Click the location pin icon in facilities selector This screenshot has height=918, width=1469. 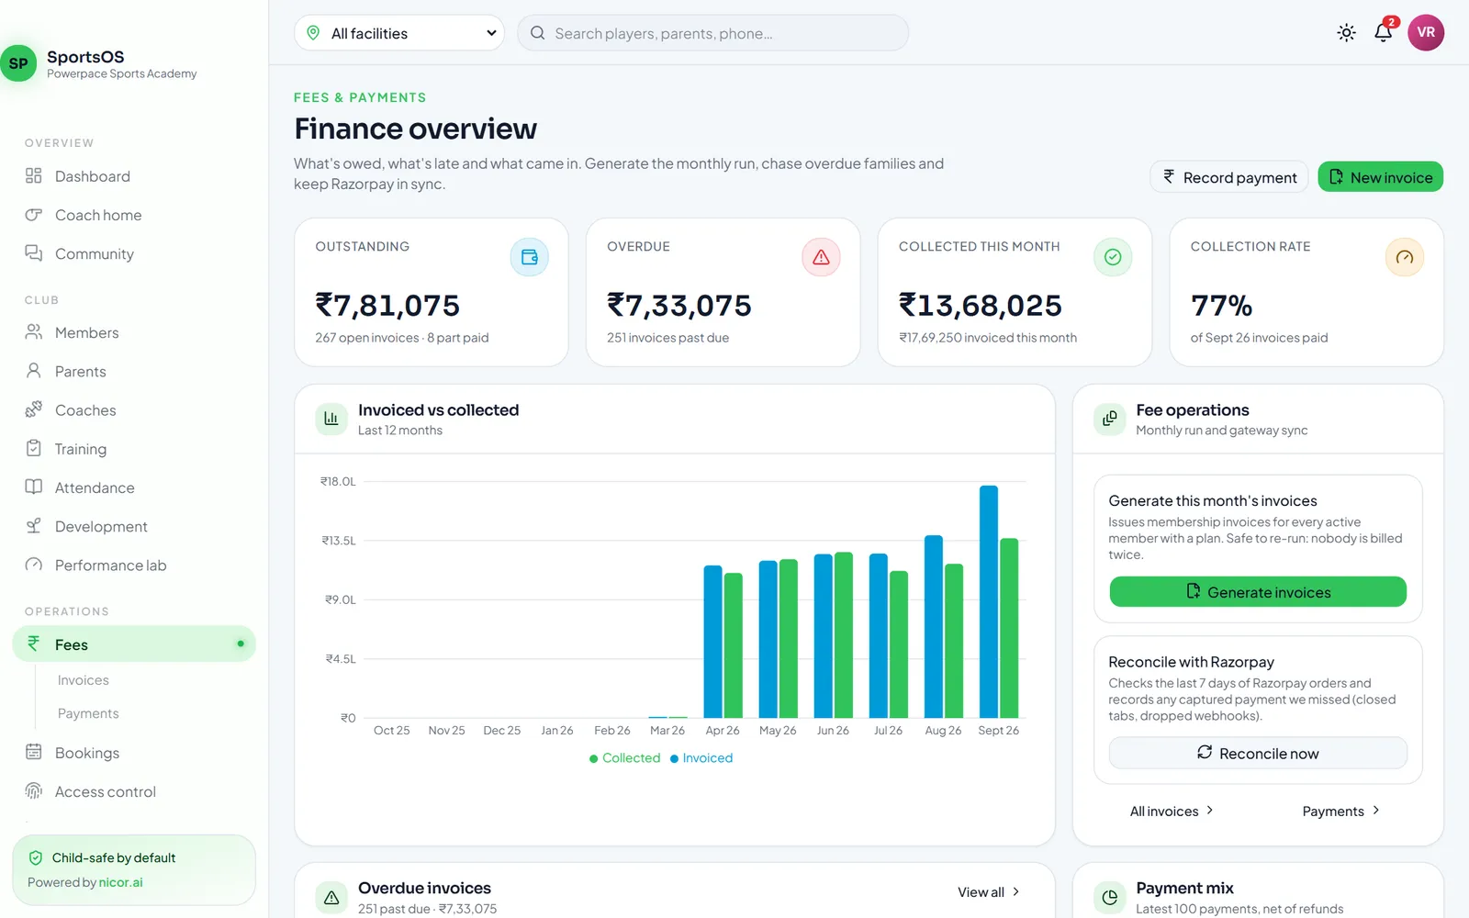tap(313, 33)
